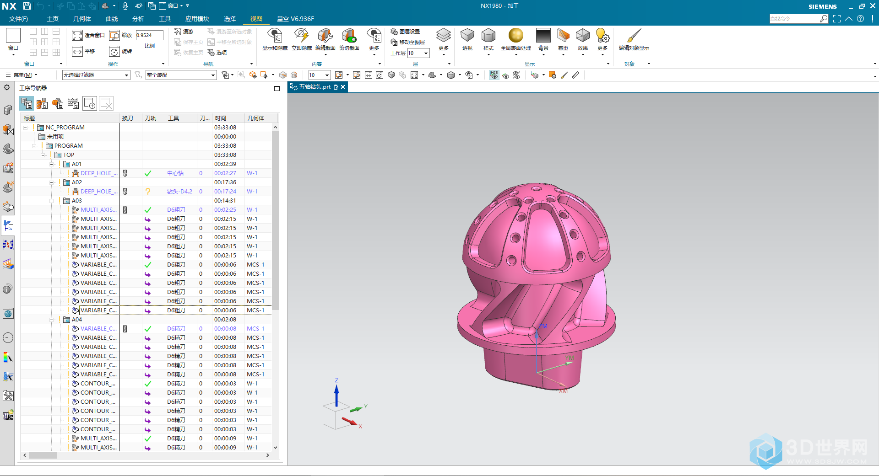The image size is (879, 476).
Task: Click the measure ruler icon in the top toolbar
Action: click(x=575, y=75)
